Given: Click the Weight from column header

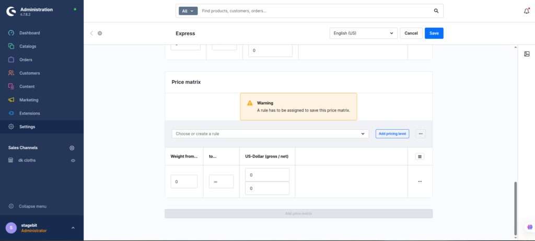Looking at the screenshot, I should pos(184,156).
